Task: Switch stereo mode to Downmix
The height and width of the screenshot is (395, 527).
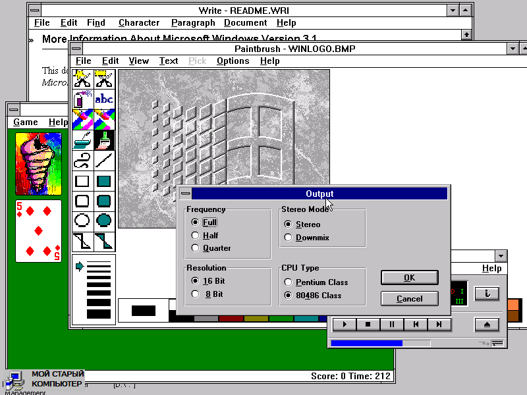Action: click(287, 238)
